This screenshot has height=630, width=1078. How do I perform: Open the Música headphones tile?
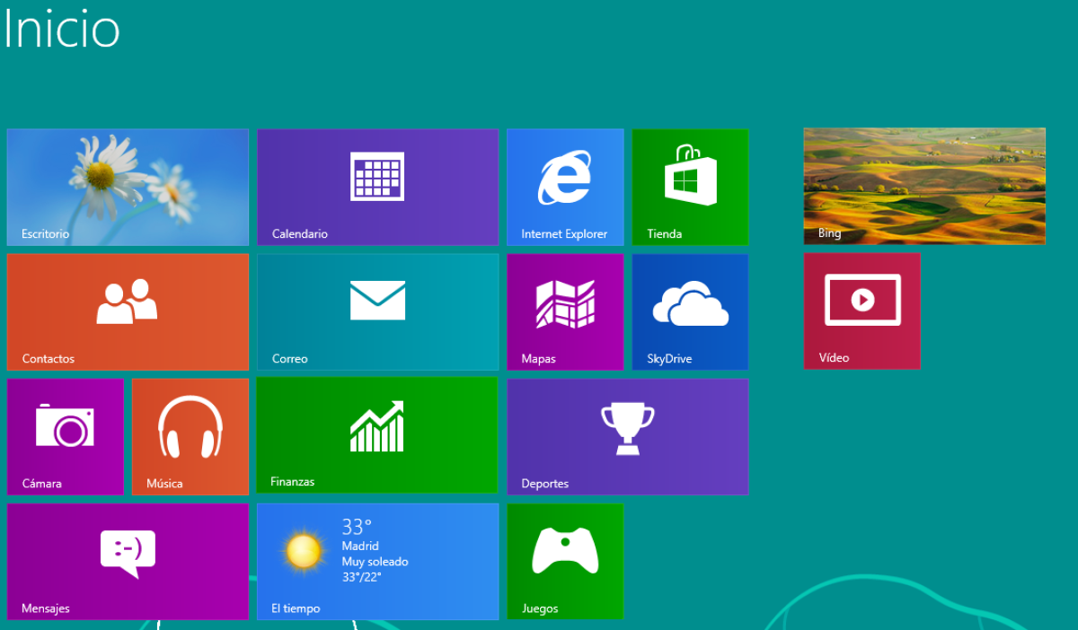190,436
